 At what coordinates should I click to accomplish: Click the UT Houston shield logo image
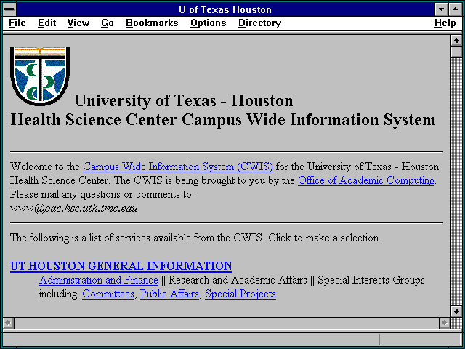point(40,76)
